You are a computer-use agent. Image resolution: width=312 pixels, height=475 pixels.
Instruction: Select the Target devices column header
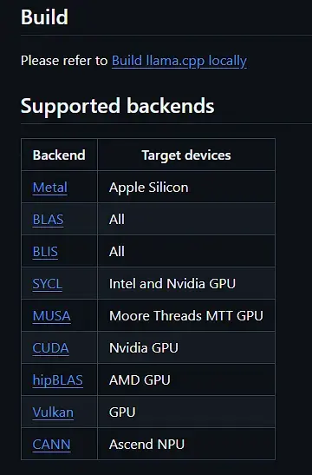coord(186,155)
